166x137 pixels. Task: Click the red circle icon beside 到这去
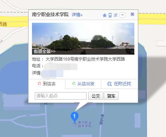click(39, 83)
